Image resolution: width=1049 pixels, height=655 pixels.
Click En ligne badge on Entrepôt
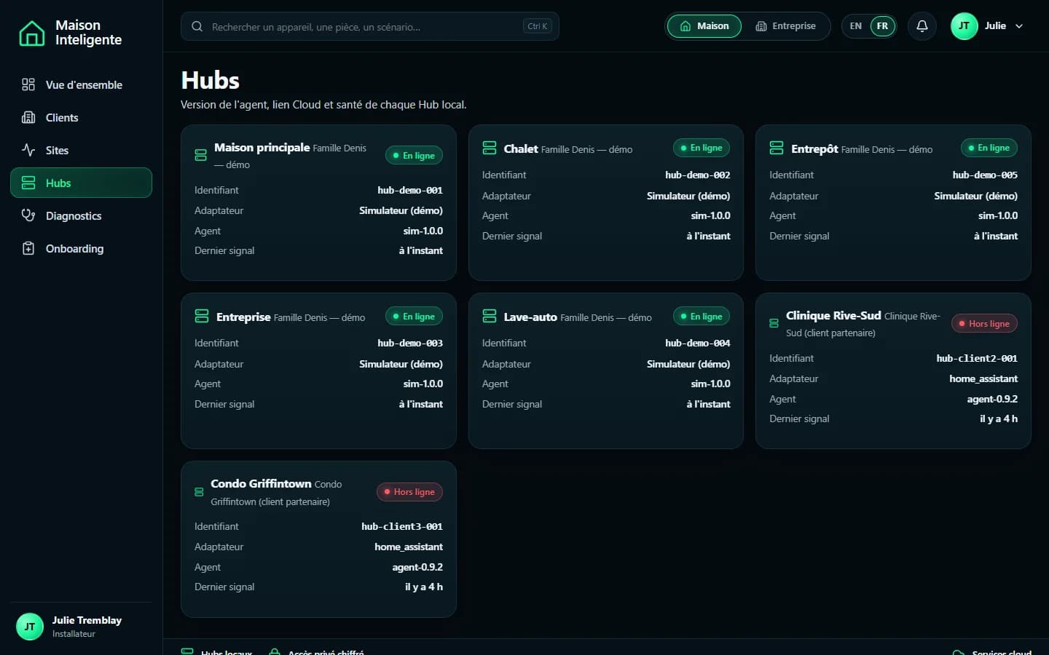(989, 148)
